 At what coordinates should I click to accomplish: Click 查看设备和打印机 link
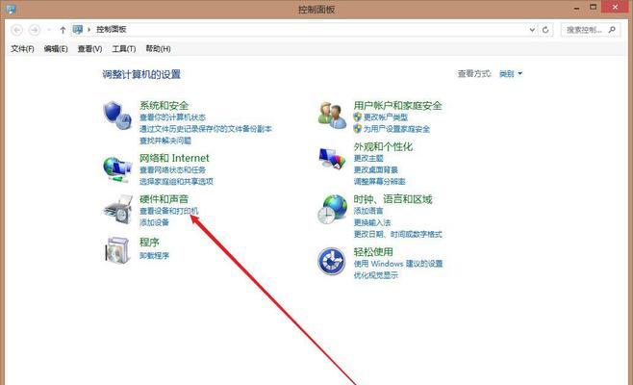click(x=168, y=211)
